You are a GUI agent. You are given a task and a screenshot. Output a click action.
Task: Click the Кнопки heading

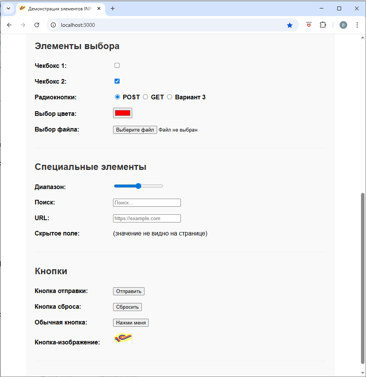(x=51, y=271)
